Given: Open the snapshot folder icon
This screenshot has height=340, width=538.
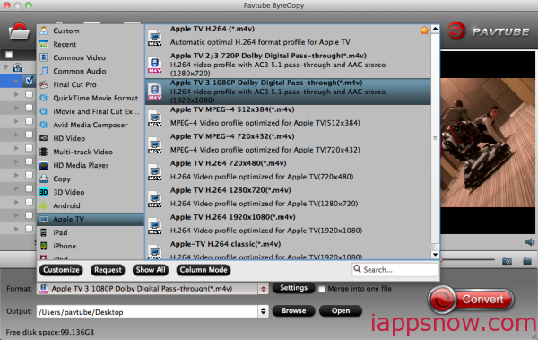Looking at the screenshot, I should (x=527, y=262).
